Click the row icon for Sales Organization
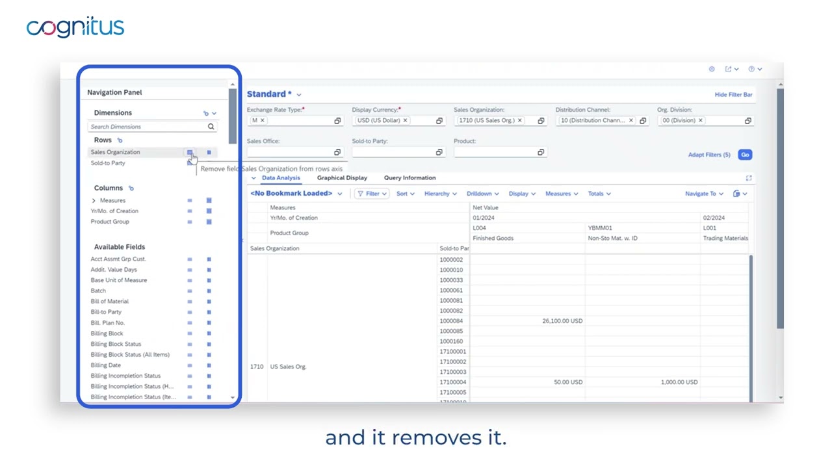 pyautogui.click(x=190, y=152)
